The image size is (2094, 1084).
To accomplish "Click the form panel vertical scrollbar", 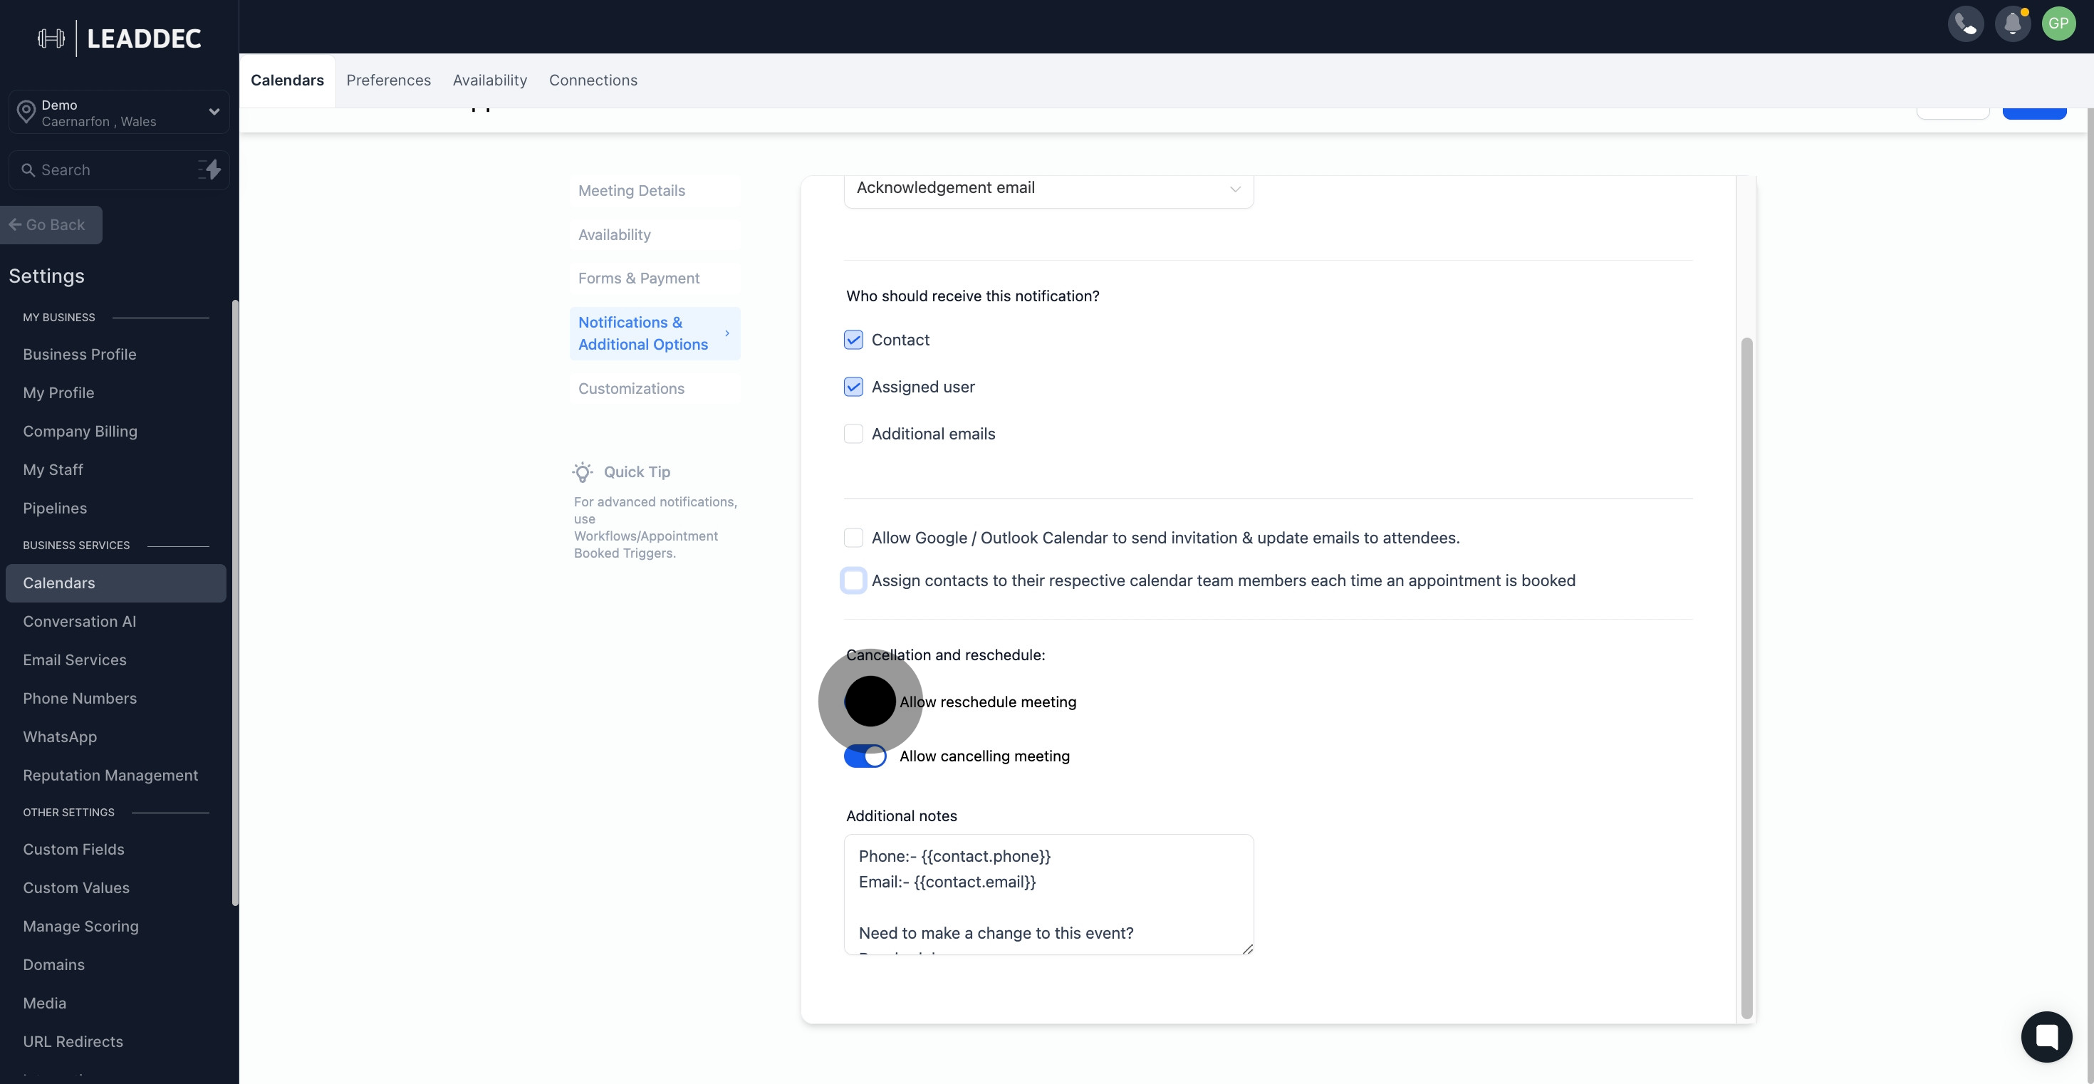I will coord(1746,678).
